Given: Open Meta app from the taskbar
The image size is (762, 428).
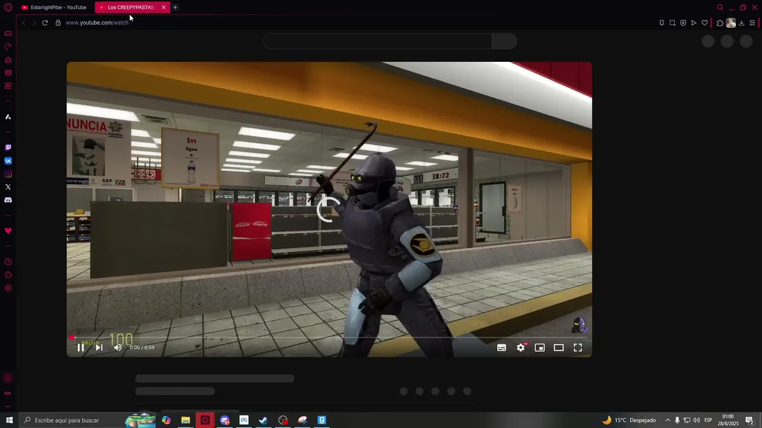Looking at the screenshot, I should 244,420.
